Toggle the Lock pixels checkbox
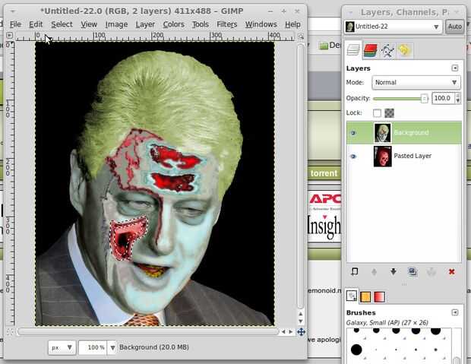The width and height of the screenshot is (471, 364). [377, 113]
